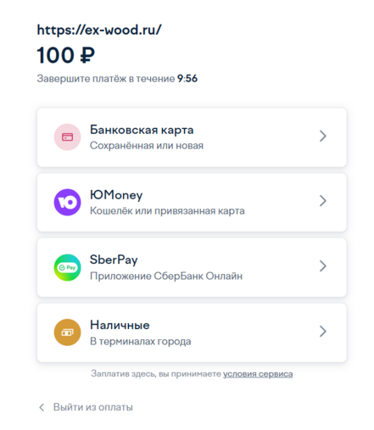This screenshot has width=374, height=430.
Task: Select Банковская карта payment method
Action: point(142,130)
